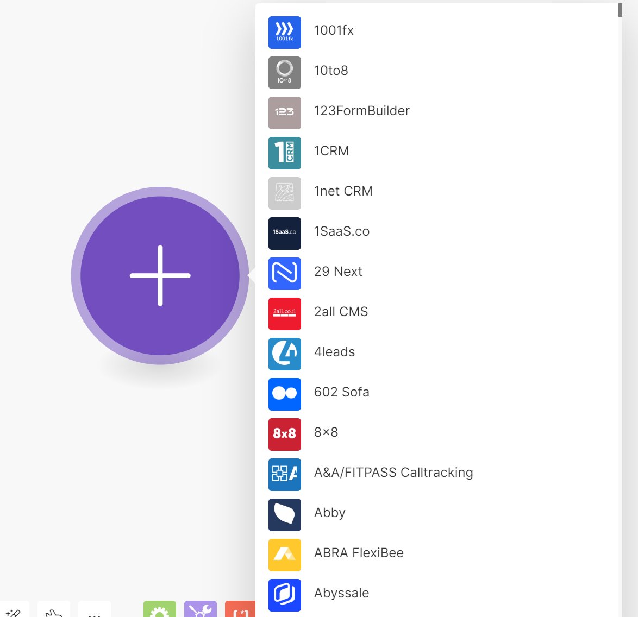Click the 2all CMS label

(341, 312)
